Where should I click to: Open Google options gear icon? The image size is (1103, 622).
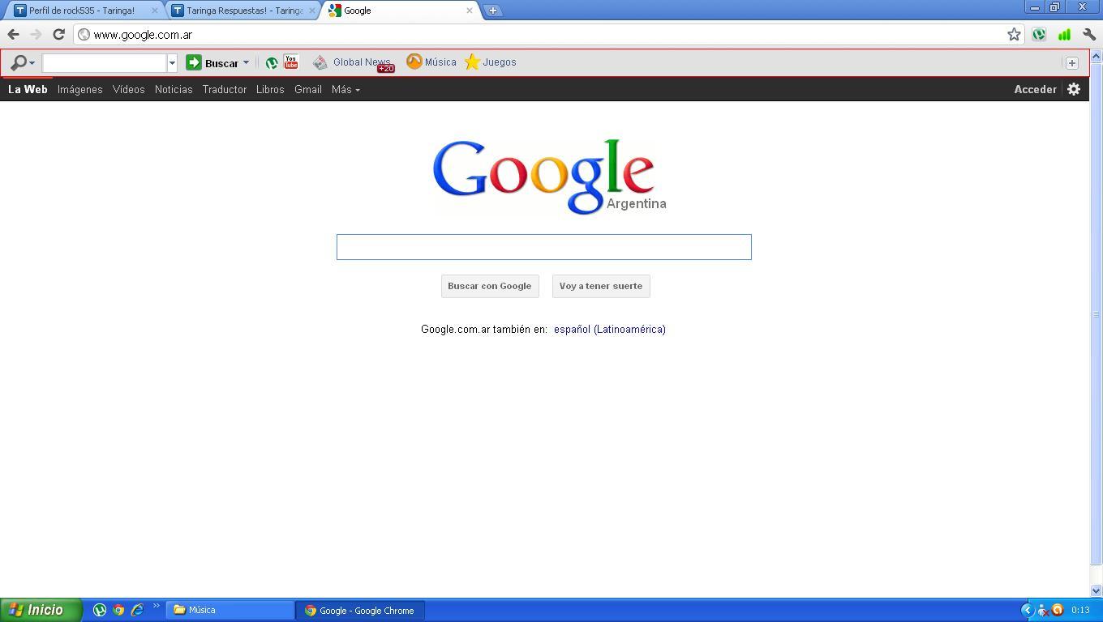(1074, 89)
